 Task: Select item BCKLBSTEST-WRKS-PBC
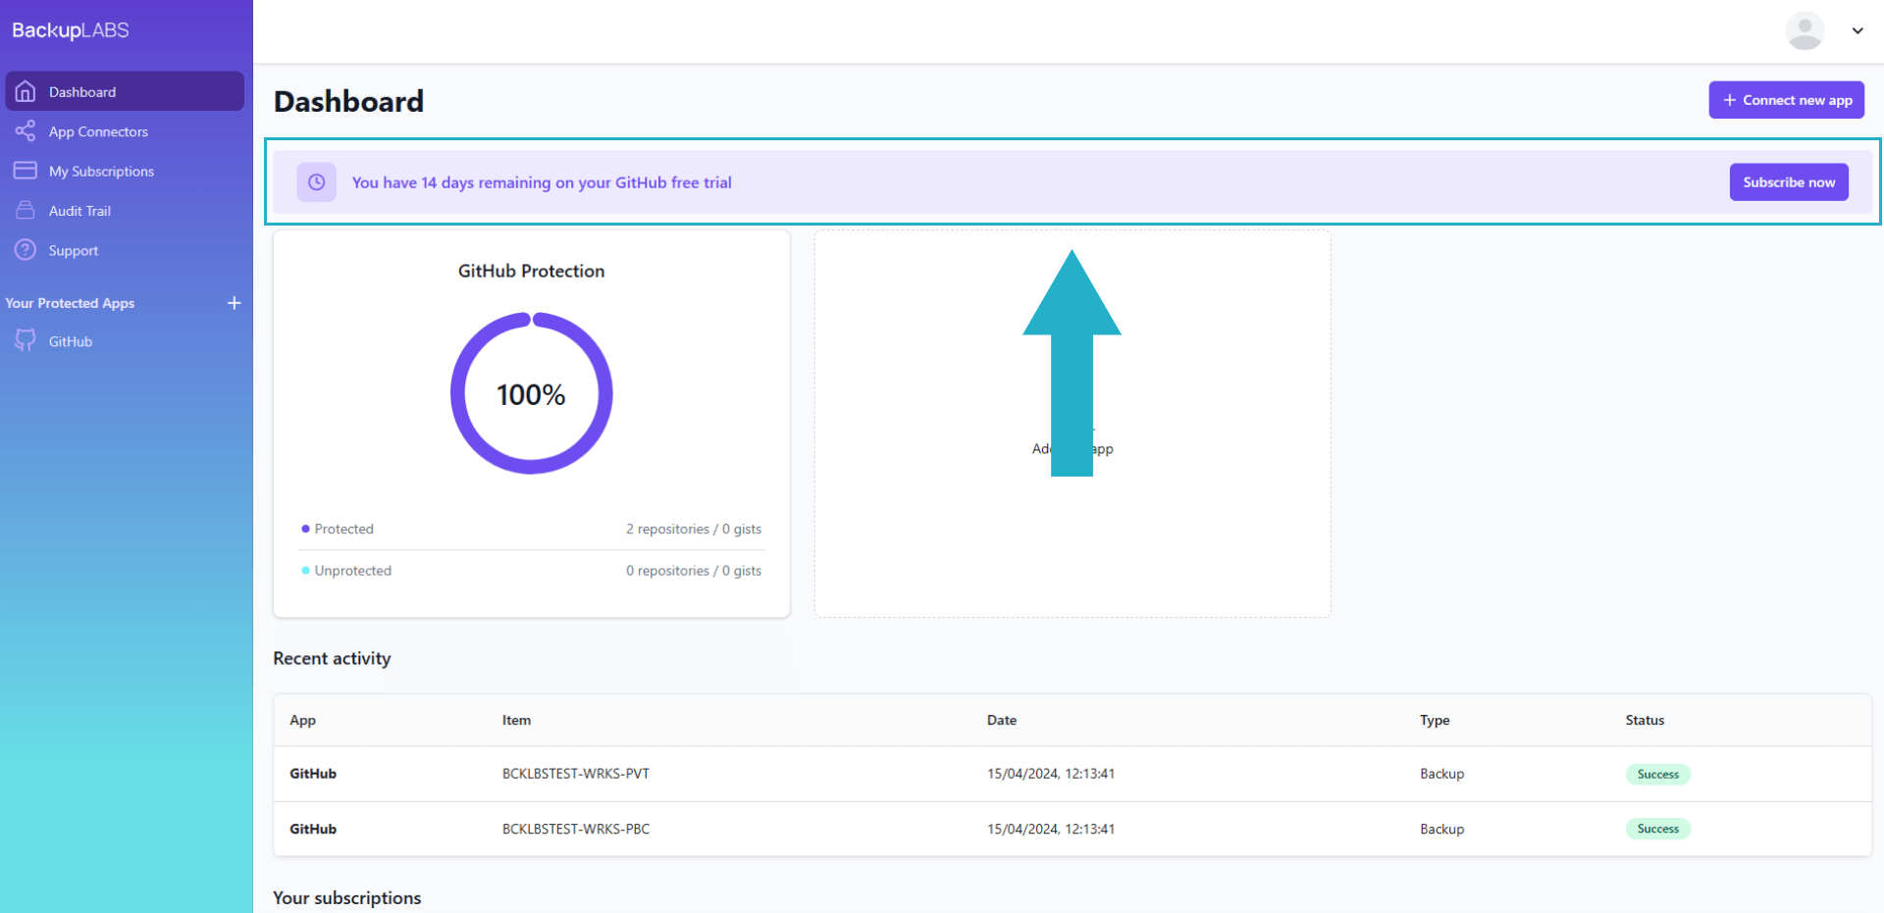coord(576,829)
